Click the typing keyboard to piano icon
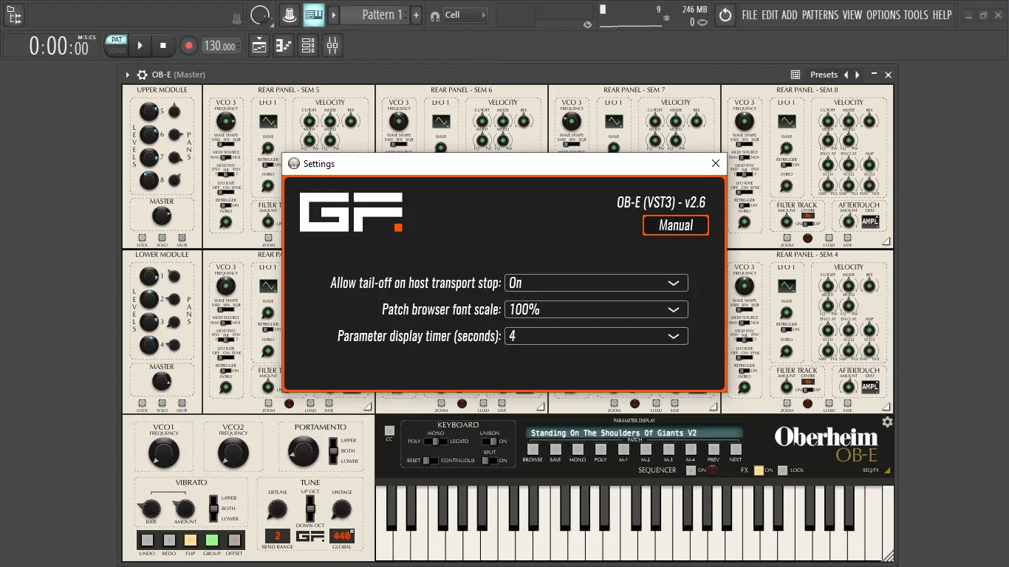The image size is (1009, 567). (x=314, y=15)
